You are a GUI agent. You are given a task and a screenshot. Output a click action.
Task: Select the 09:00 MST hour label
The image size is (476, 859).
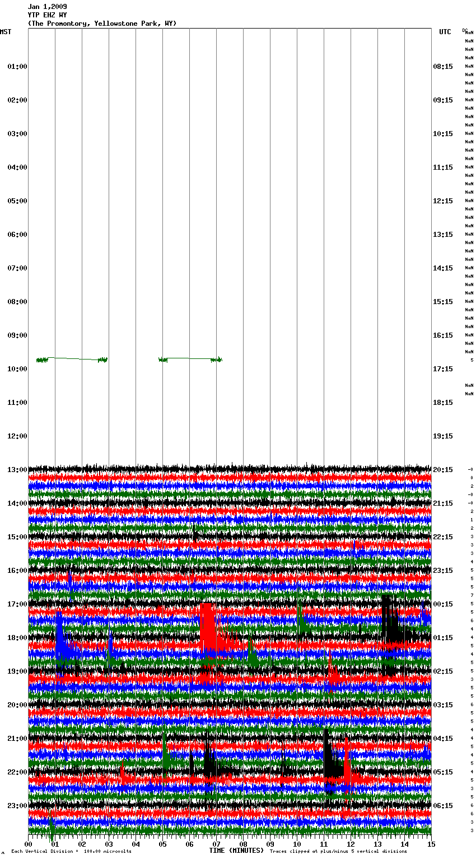pos(17,335)
